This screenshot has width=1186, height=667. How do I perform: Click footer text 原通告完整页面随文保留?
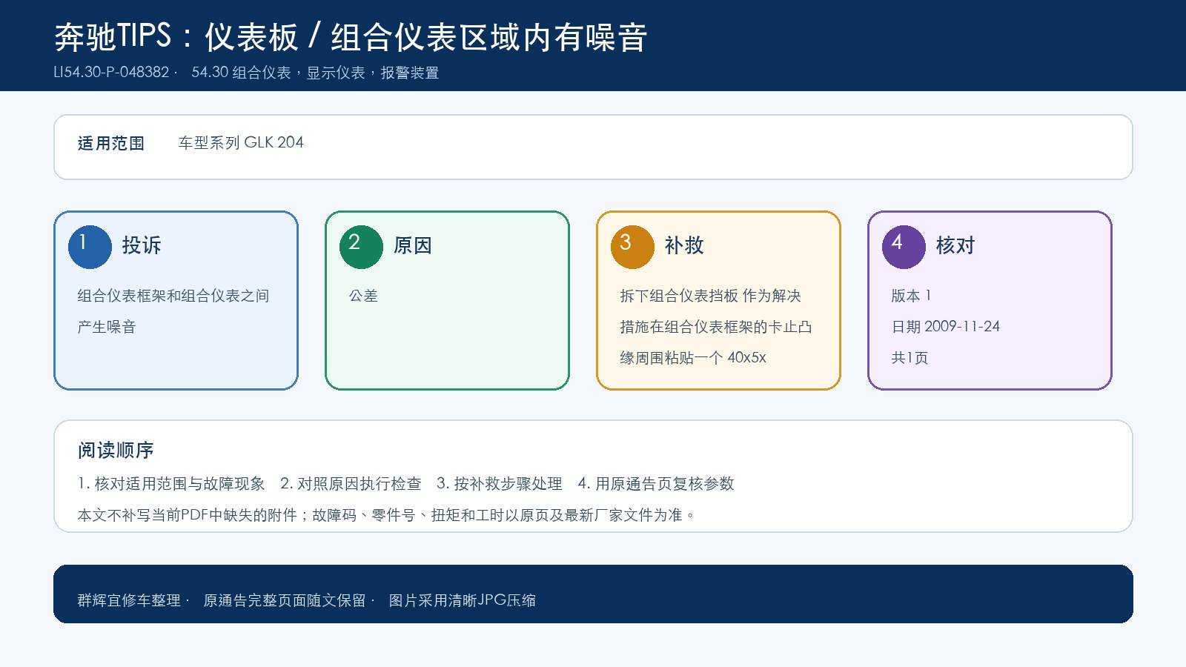(x=285, y=600)
